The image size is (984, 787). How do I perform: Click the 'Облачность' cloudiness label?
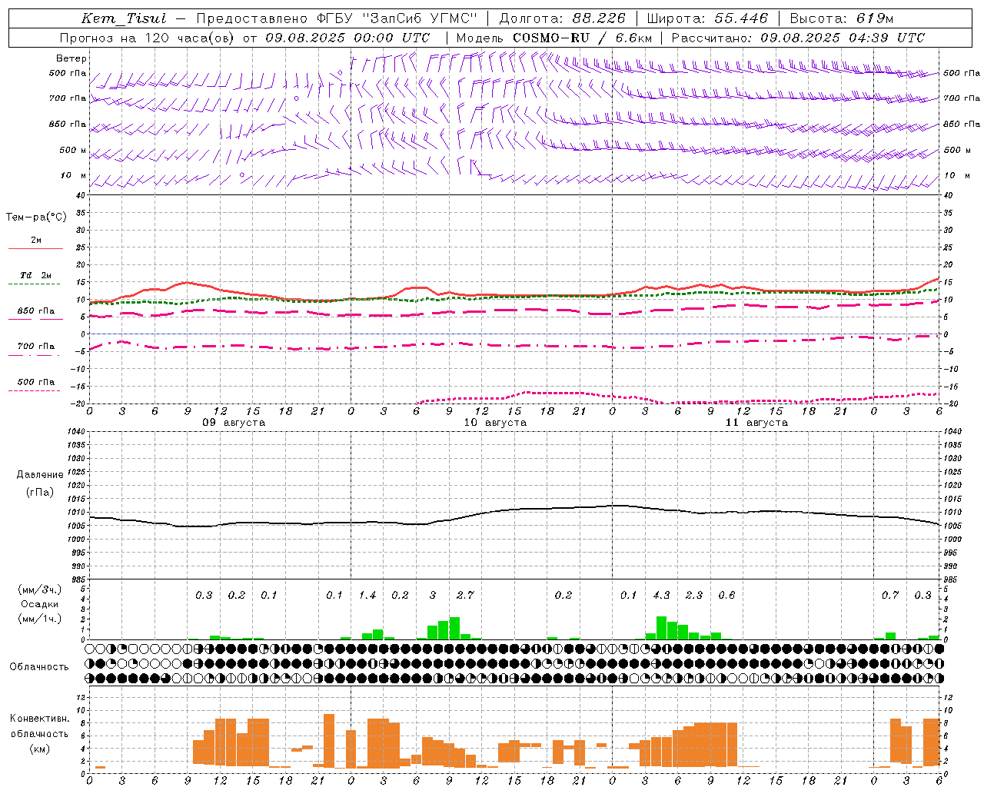click(39, 666)
